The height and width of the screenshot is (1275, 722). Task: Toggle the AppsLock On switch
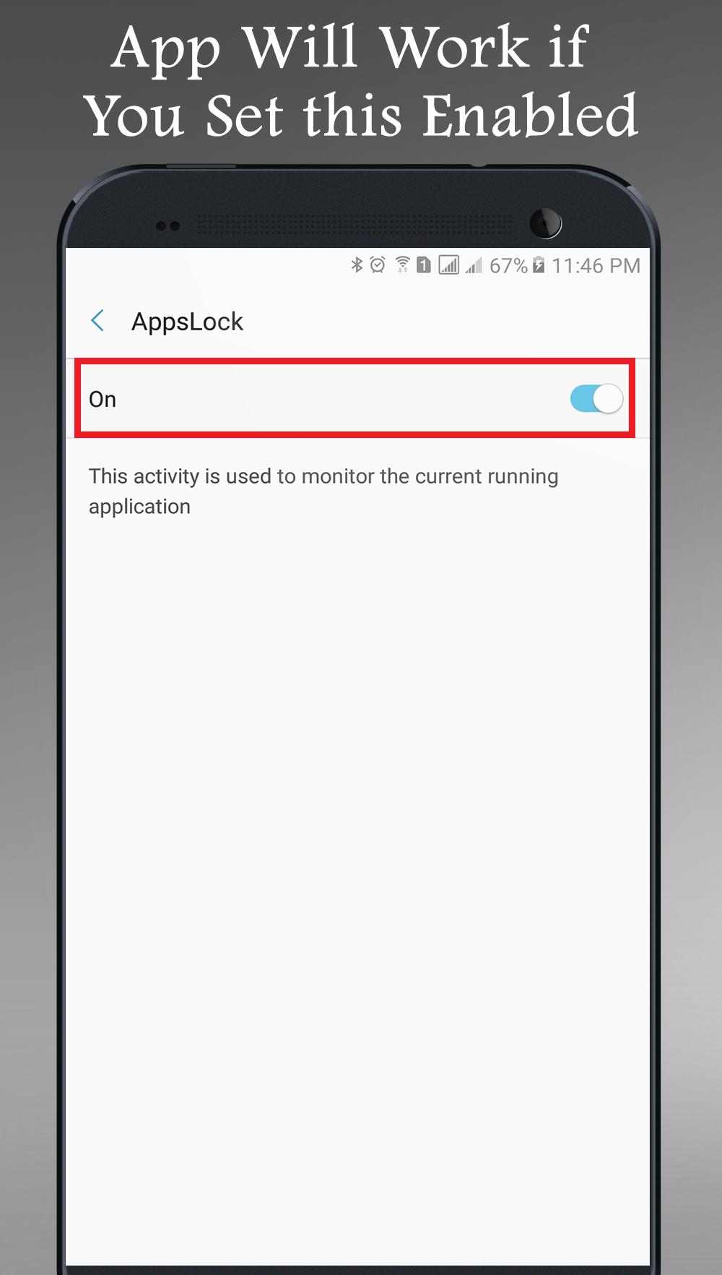pos(596,399)
